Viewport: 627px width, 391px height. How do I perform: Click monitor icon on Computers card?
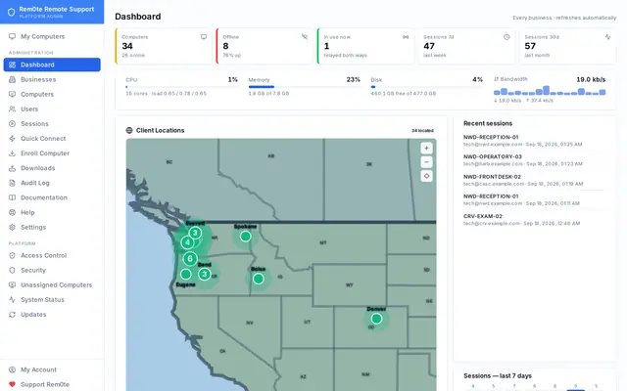(x=204, y=37)
